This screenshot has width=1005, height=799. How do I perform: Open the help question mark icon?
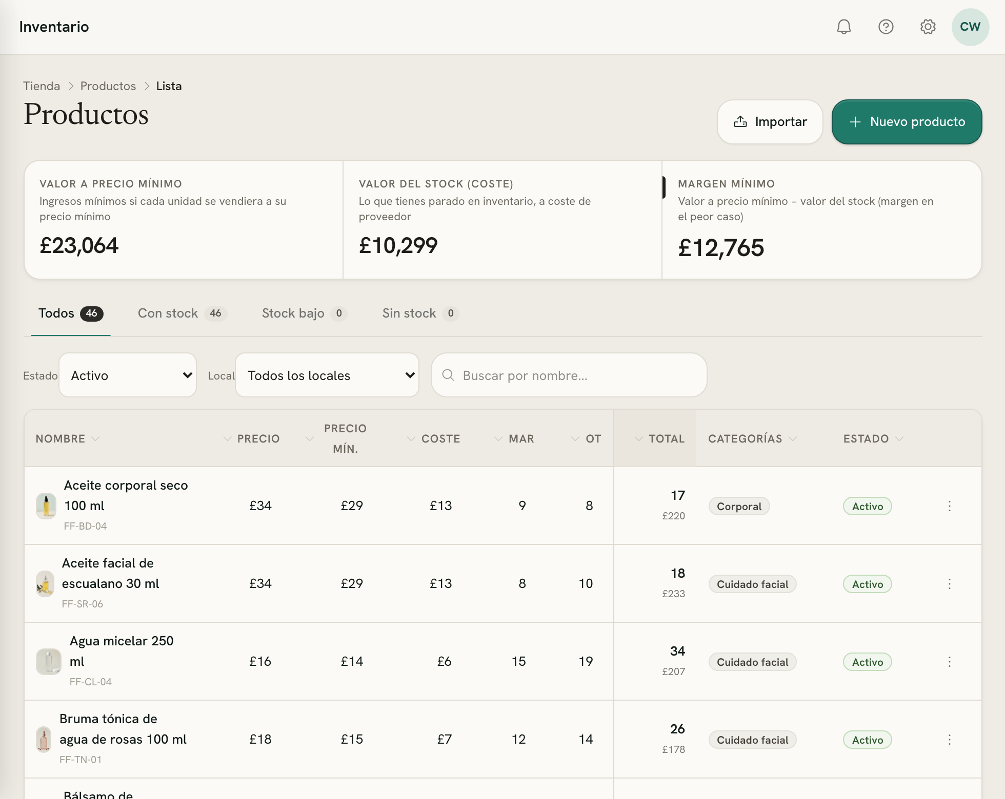click(886, 27)
